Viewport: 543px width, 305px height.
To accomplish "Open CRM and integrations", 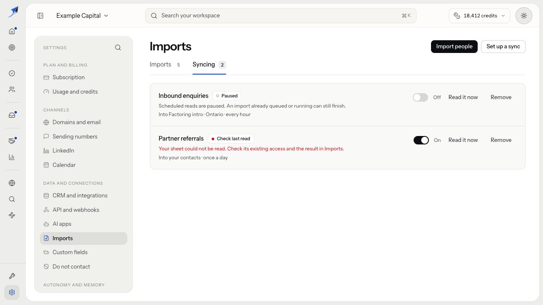I will [x=84, y=196].
